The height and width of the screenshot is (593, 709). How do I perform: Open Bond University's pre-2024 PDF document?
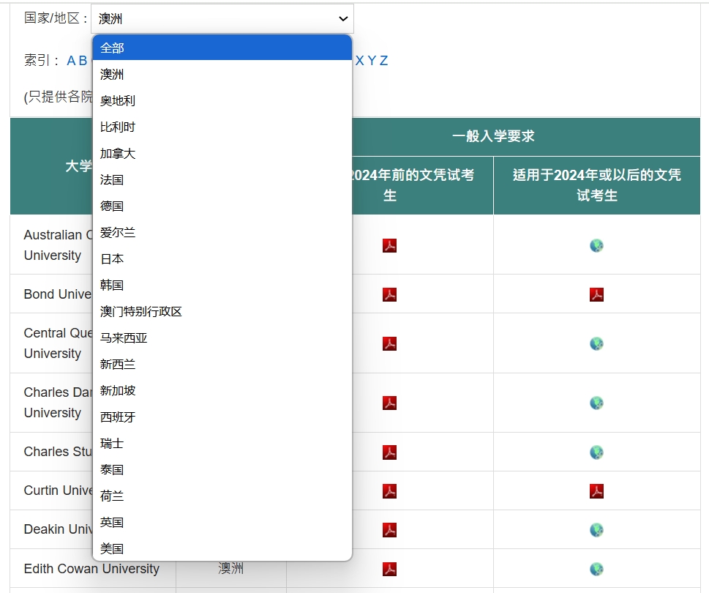coord(389,294)
